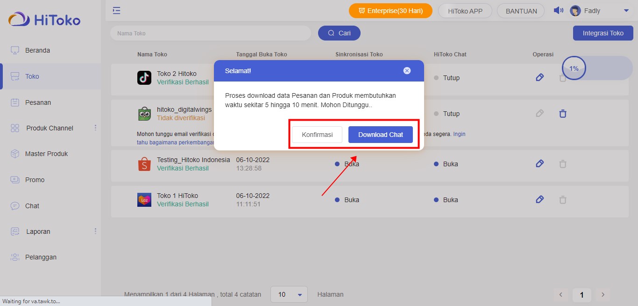Click TikTok logo of Toko 2 Hitoko
Viewport: 638px width, 306px height.
[144, 78]
